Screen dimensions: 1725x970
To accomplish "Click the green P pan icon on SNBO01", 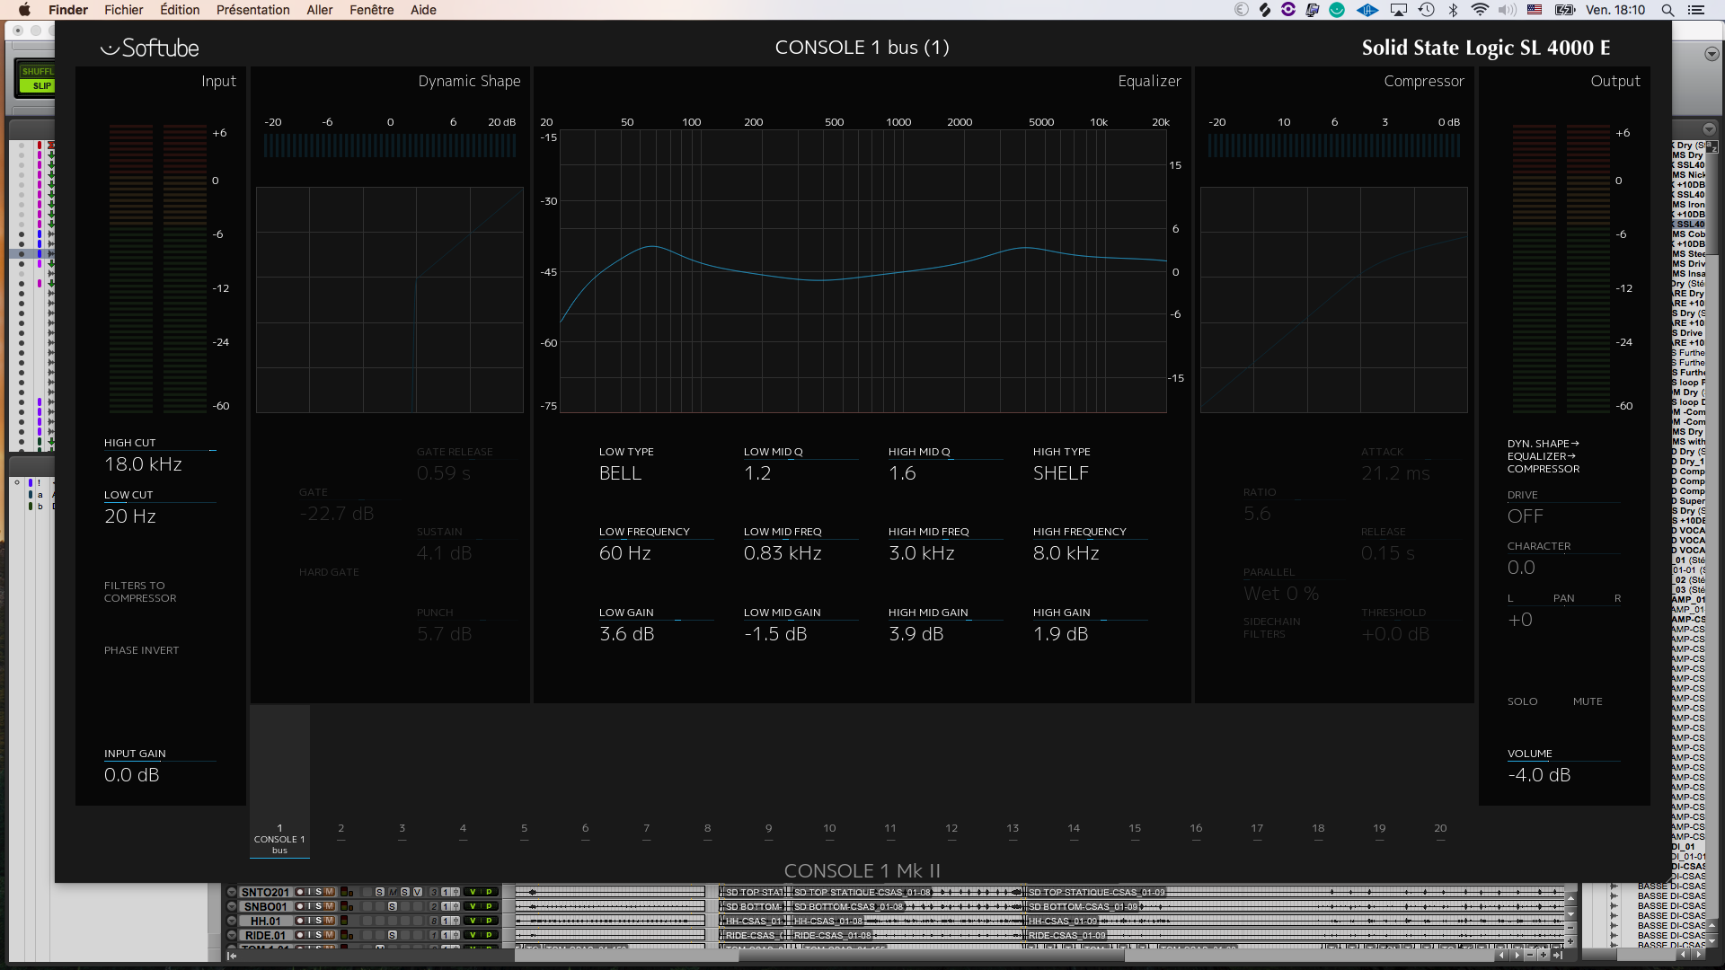I will [x=491, y=906].
